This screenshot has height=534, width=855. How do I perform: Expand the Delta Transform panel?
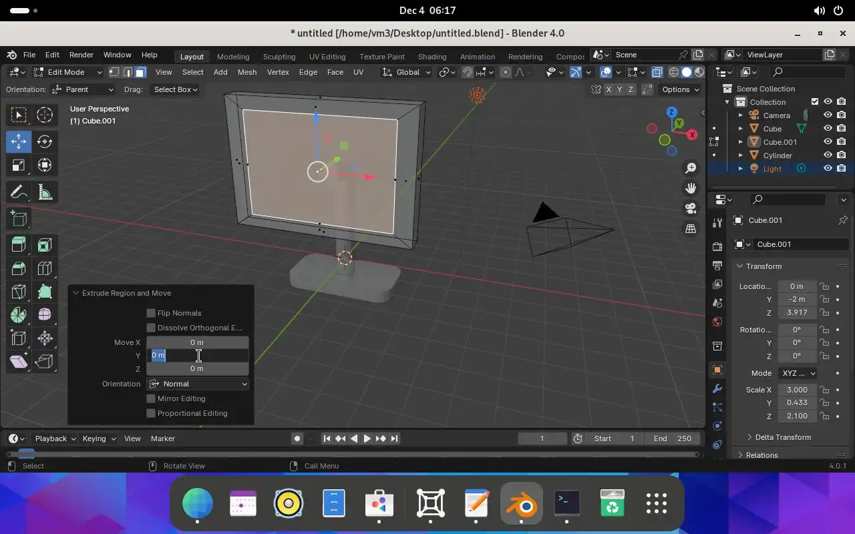pos(780,437)
